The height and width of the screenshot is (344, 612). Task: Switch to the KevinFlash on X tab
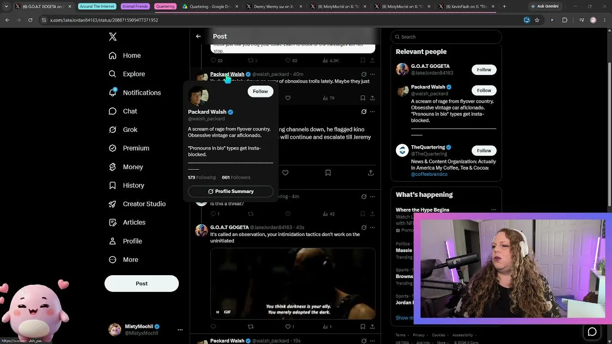[x=467, y=6]
